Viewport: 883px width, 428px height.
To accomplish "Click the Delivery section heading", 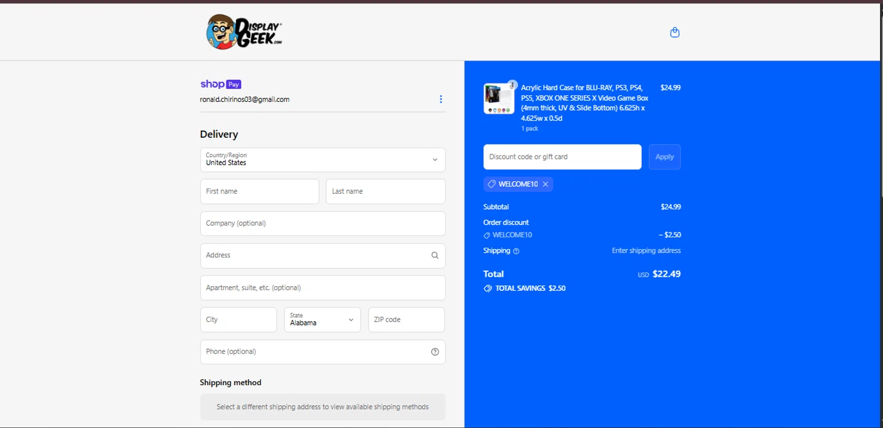I will [x=219, y=134].
